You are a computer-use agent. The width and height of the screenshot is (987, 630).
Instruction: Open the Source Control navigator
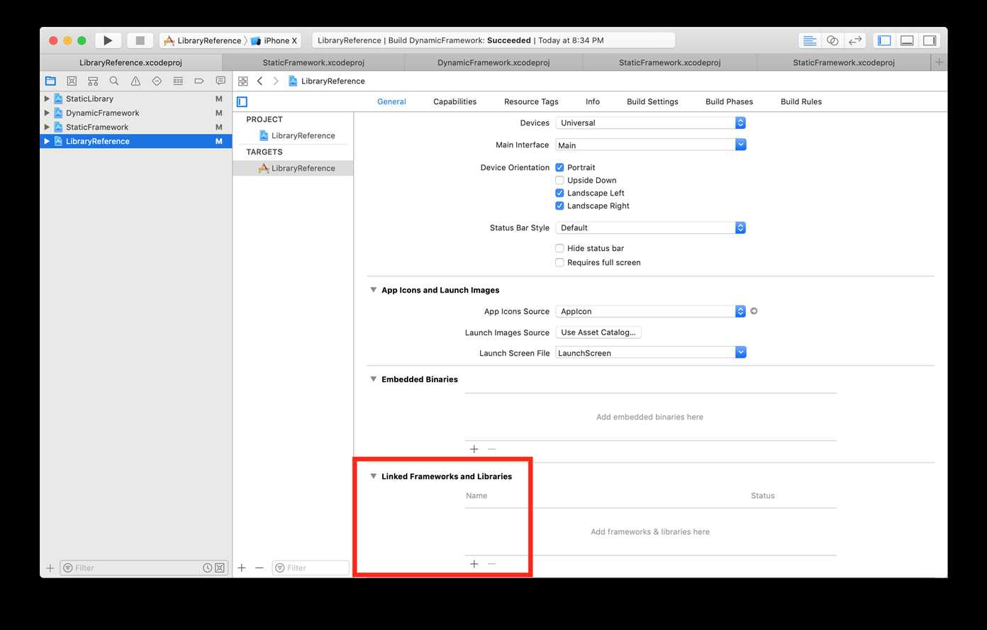coord(72,81)
